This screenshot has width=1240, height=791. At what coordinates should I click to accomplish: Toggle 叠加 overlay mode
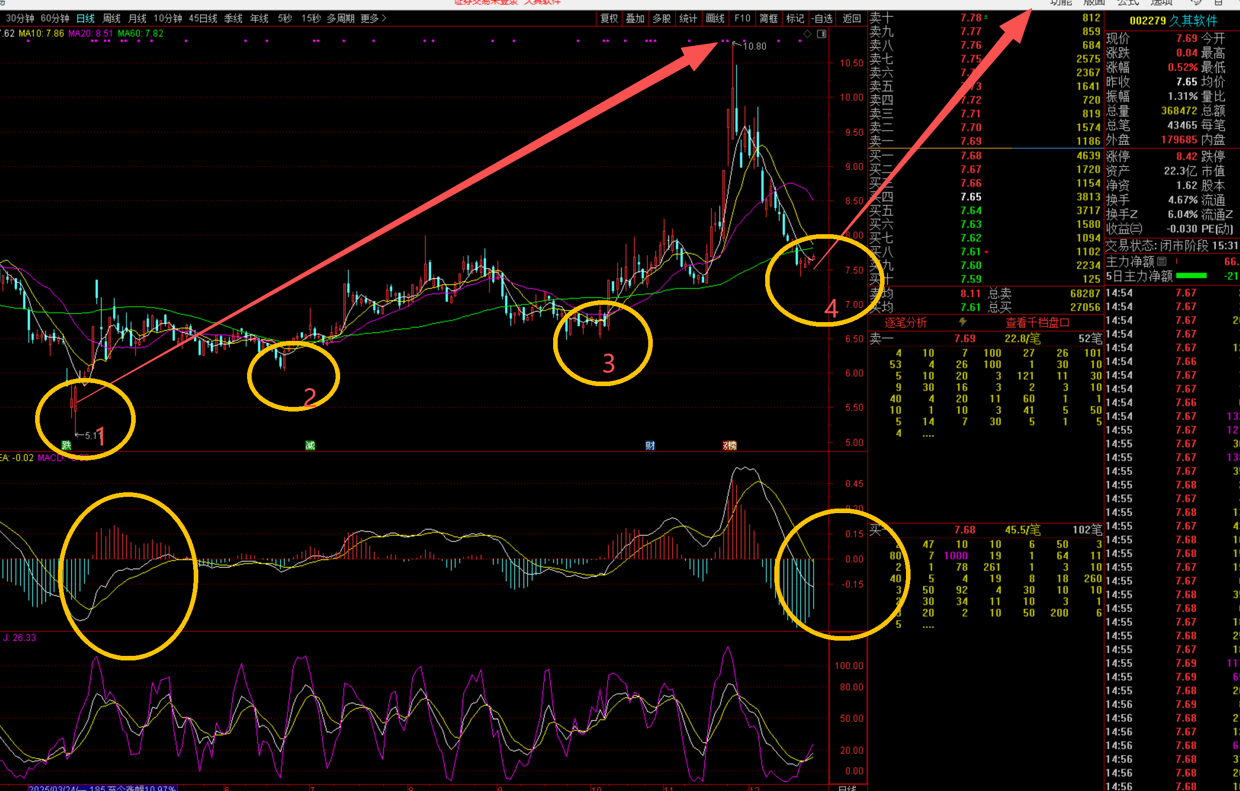(x=635, y=18)
